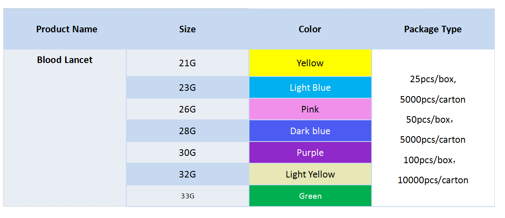505x218 pixels.
Task: Click the 32G size cell
Action: tap(187, 174)
